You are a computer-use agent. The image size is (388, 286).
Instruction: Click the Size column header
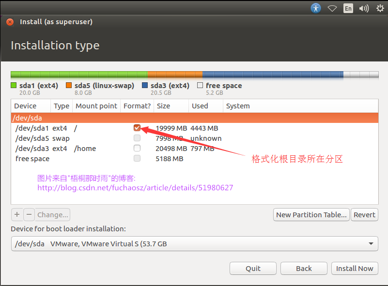click(164, 106)
